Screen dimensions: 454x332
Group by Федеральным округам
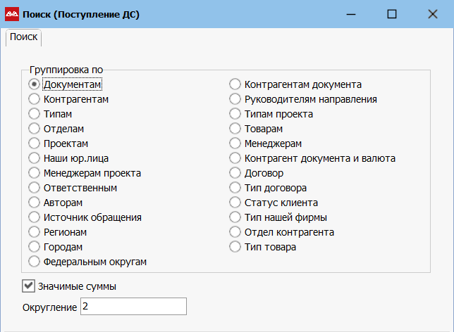(x=34, y=262)
